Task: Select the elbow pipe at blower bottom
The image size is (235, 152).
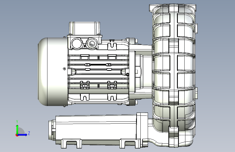Action: point(171,137)
